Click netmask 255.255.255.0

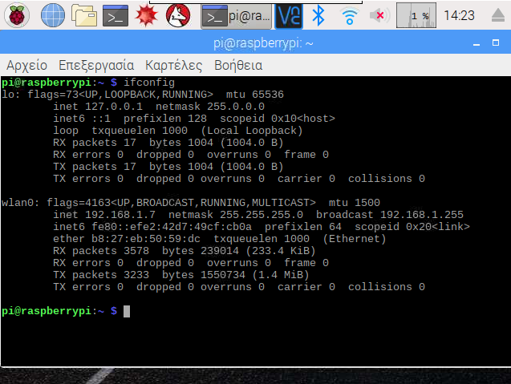point(236,215)
